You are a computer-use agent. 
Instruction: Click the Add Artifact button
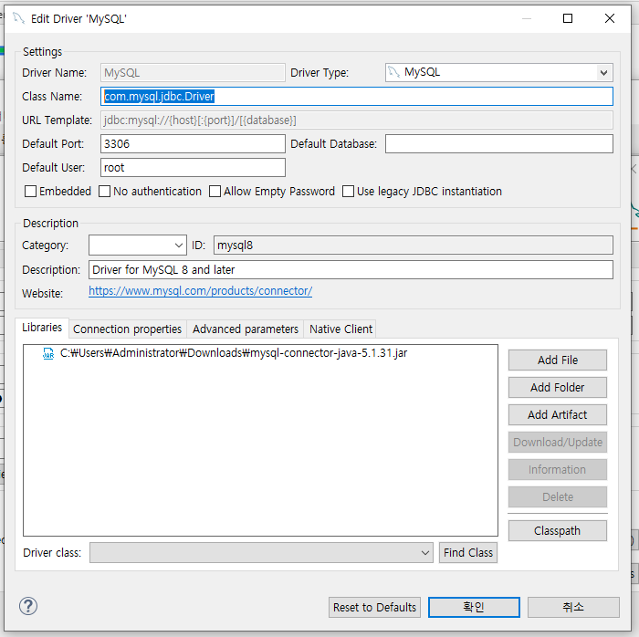pyautogui.click(x=558, y=414)
